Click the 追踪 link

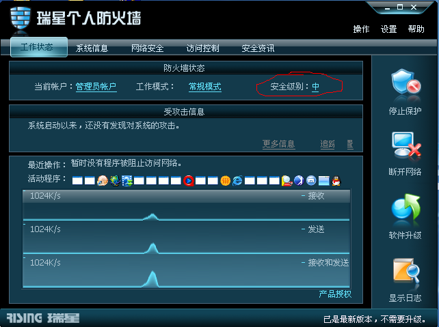[328, 144]
